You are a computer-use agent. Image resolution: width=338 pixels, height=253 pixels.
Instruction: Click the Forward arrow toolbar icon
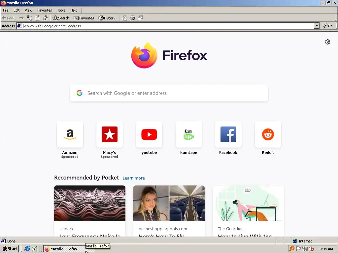21,18
